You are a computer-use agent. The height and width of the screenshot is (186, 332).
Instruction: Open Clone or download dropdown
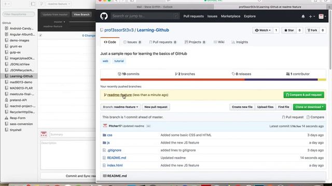pos(309,107)
